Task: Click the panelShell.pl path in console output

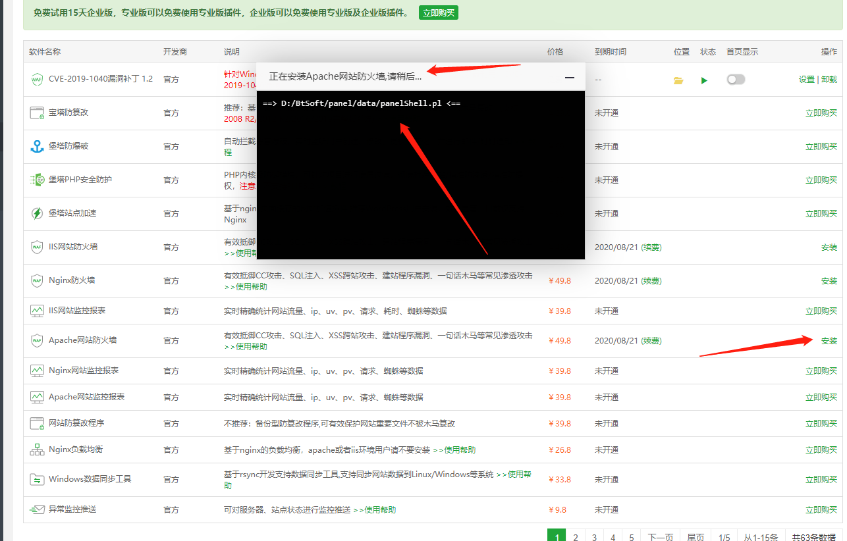Action: 361,103
